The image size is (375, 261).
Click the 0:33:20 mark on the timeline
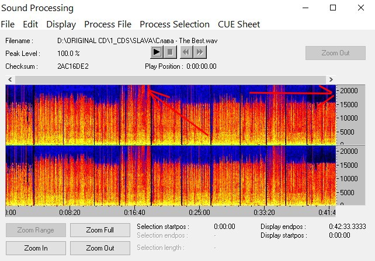click(264, 212)
